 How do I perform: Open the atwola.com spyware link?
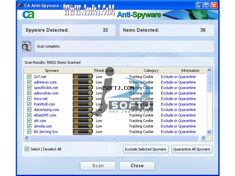(x=43, y=126)
